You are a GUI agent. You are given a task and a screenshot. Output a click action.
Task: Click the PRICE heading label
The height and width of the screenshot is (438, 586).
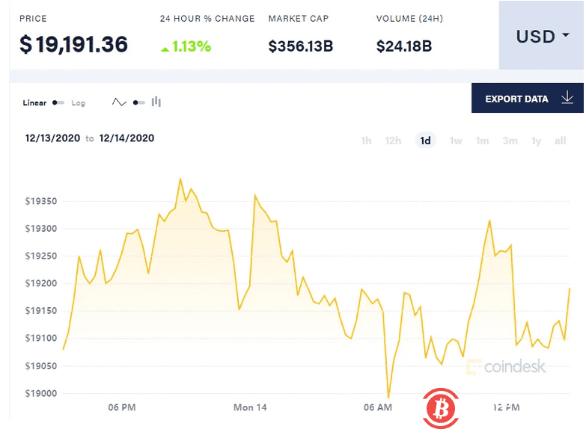pyautogui.click(x=33, y=19)
